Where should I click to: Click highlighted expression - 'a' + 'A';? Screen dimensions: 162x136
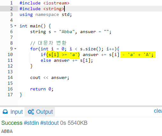pos(138,55)
